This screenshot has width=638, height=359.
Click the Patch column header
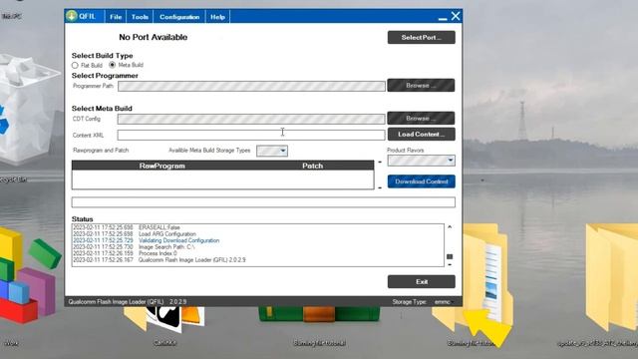pyautogui.click(x=312, y=166)
